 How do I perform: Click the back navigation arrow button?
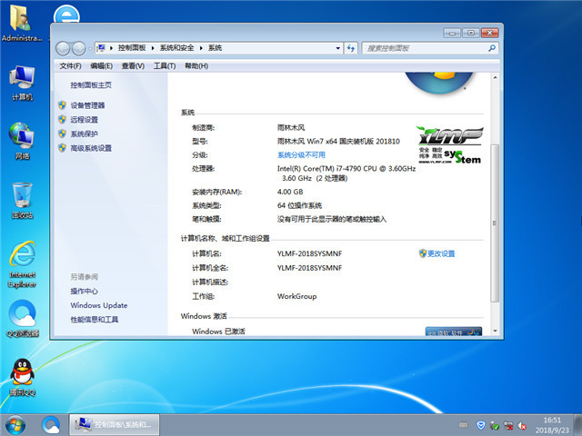pos(65,47)
